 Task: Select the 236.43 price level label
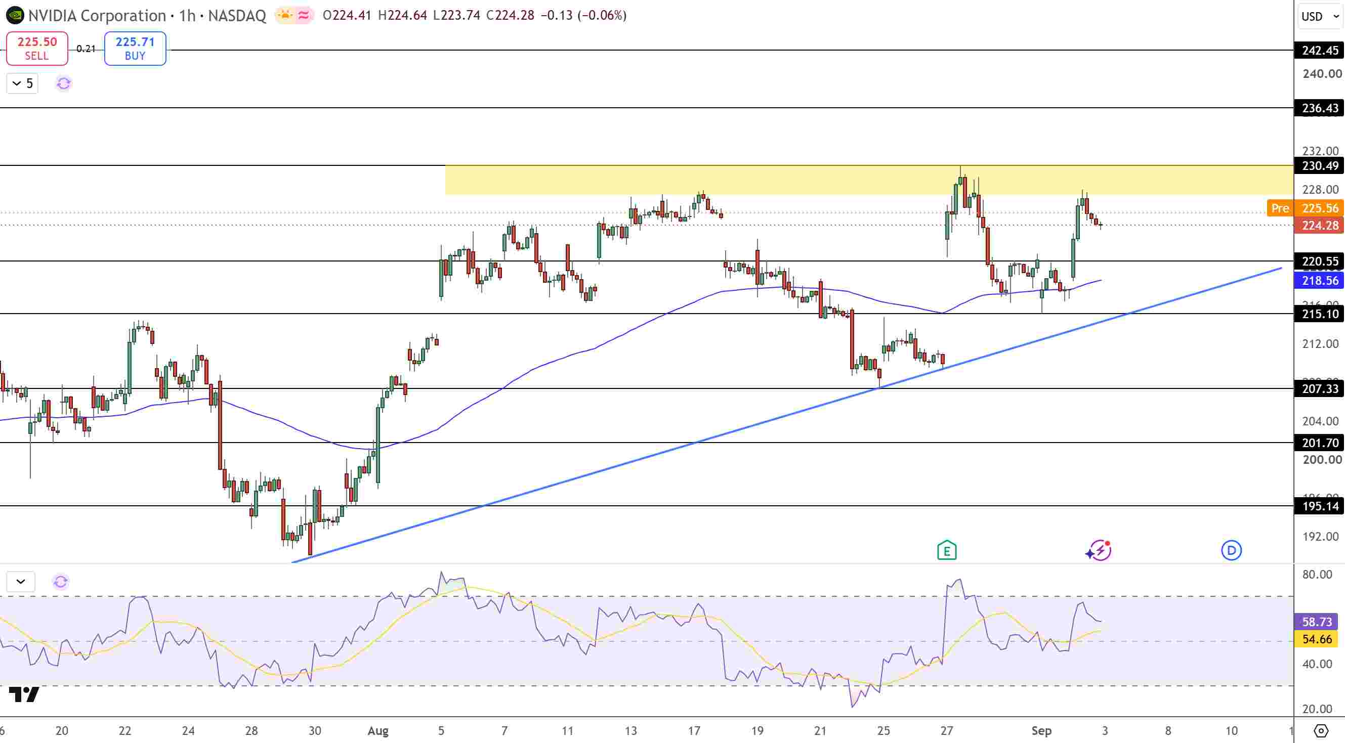1319,108
